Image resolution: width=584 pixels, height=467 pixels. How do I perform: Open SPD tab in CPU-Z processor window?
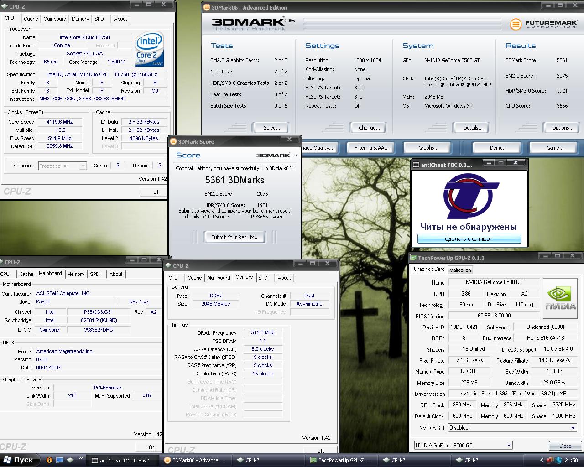pos(99,19)
